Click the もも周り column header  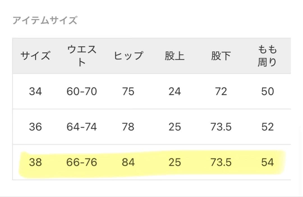point(267,56)
